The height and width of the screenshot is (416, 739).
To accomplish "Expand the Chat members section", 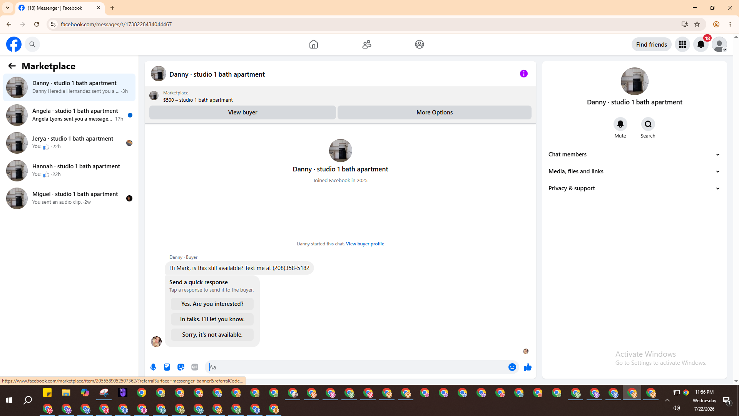I will [634, 154].
